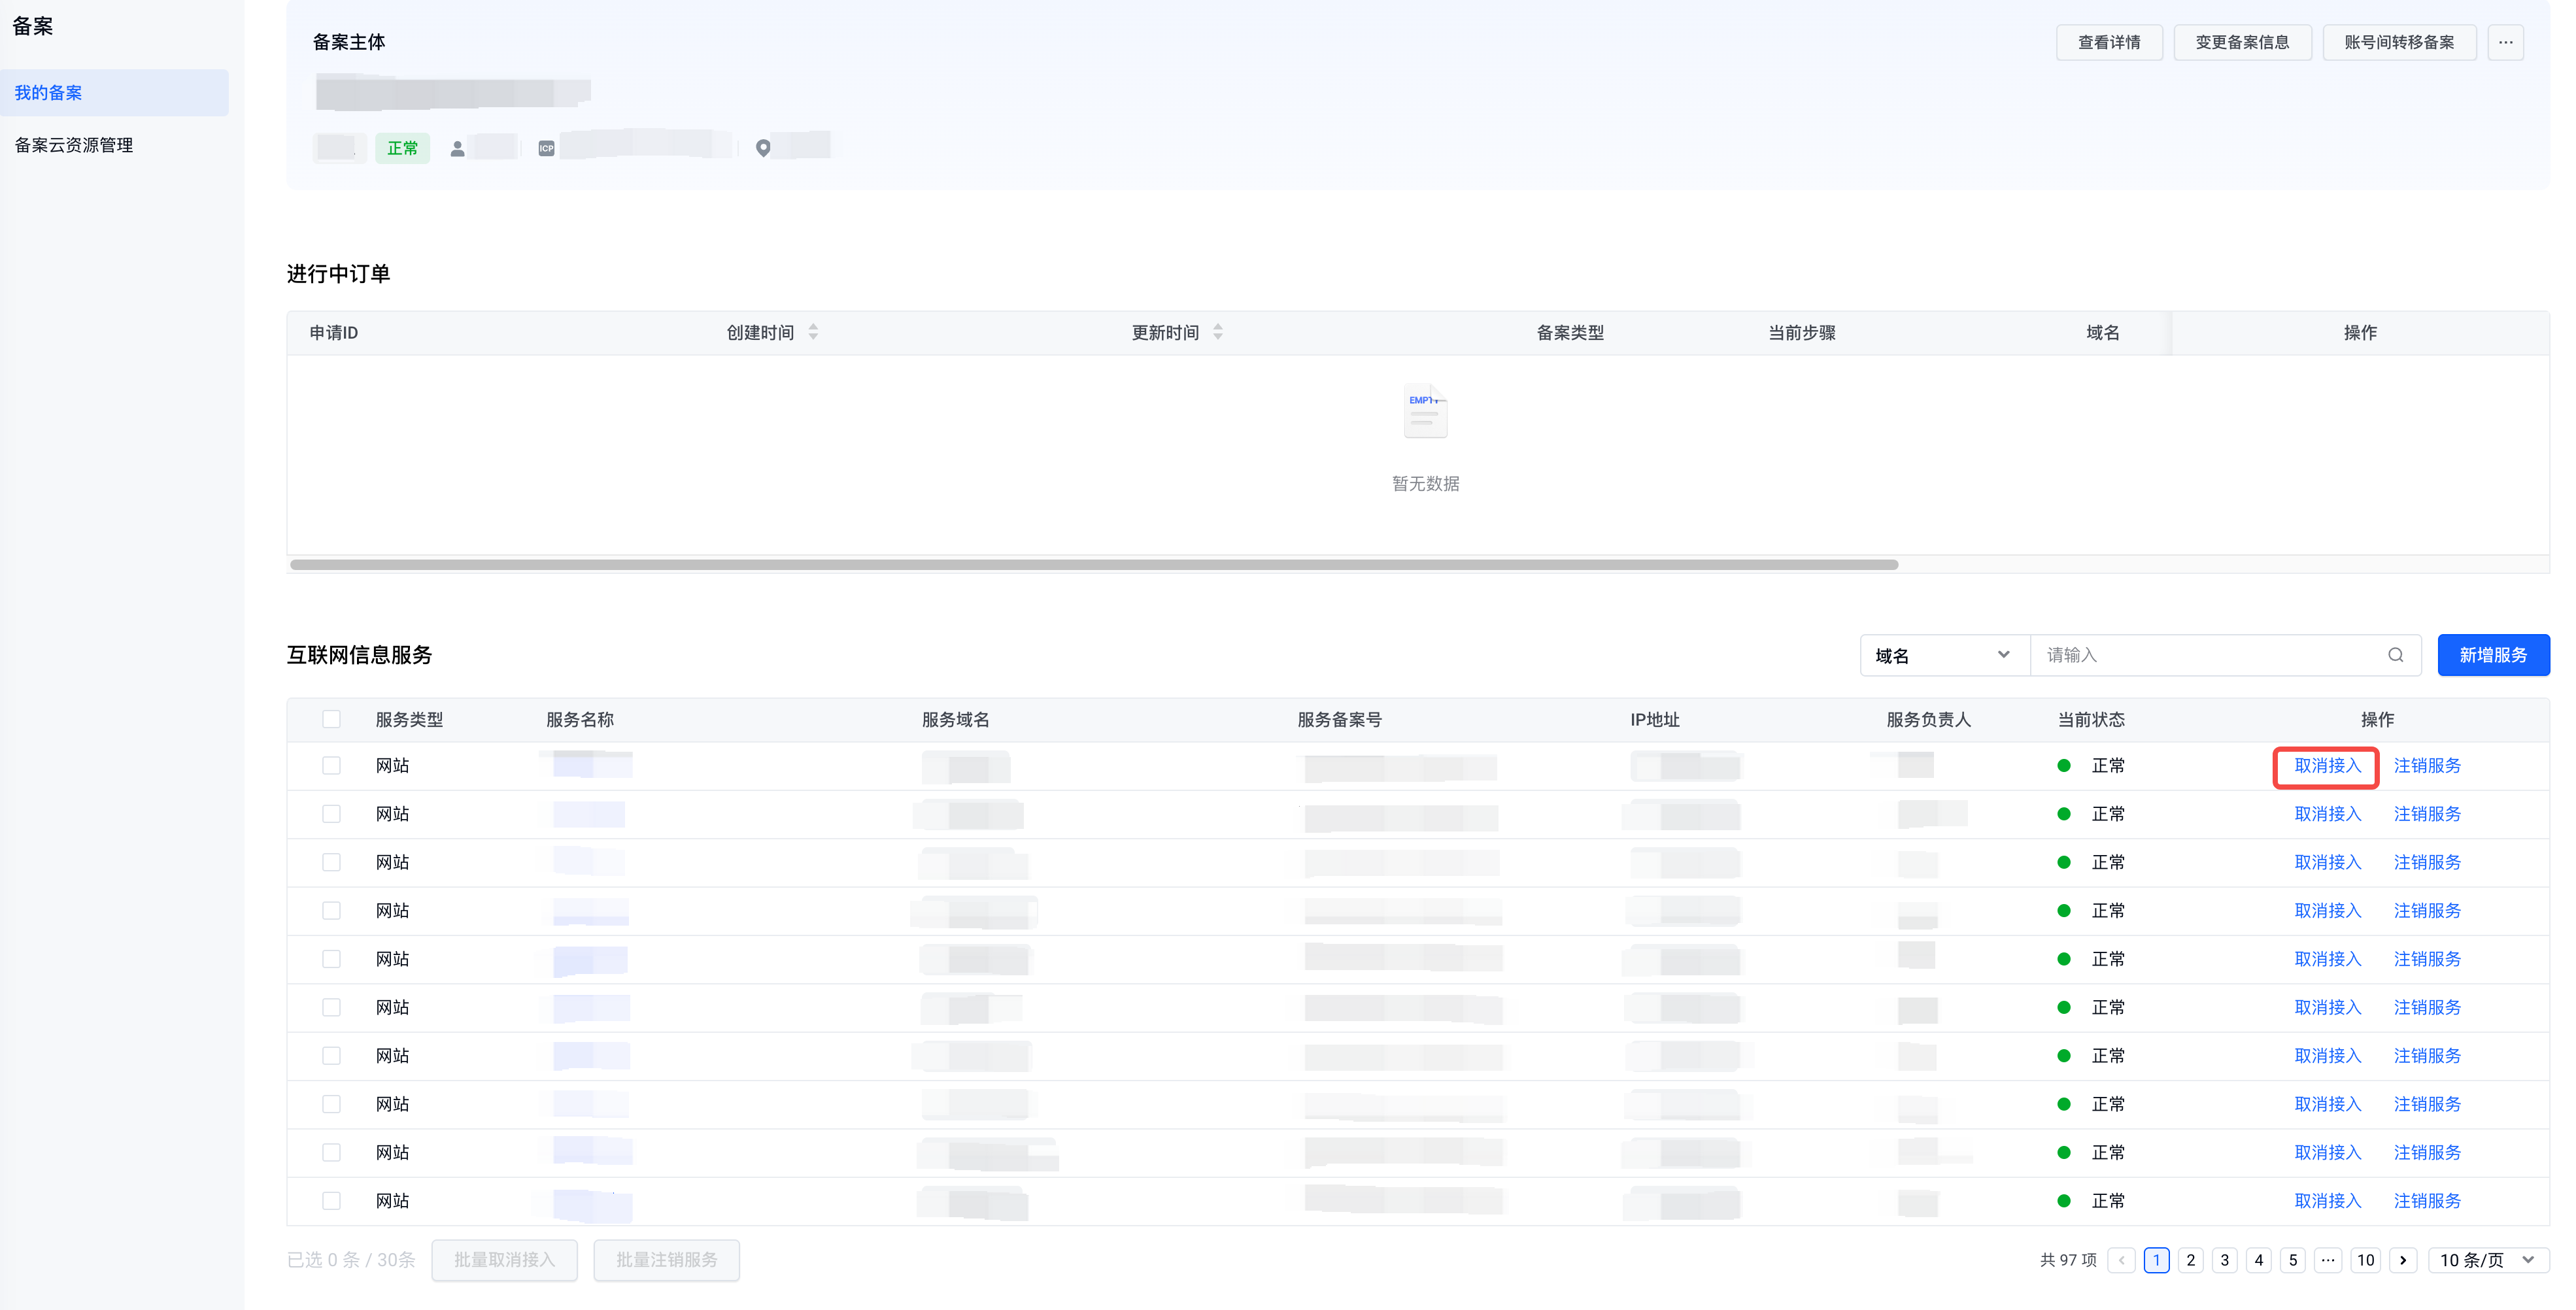The height and width of the screenshot is (1310, 2576).
Task: Select 我的备案 in the sidebar
Action: (114, 92)
